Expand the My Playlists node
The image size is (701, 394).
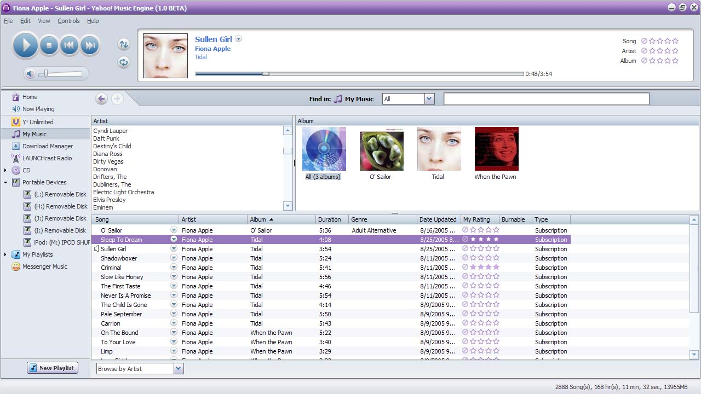pyautogui.click(x=5, y=254)
